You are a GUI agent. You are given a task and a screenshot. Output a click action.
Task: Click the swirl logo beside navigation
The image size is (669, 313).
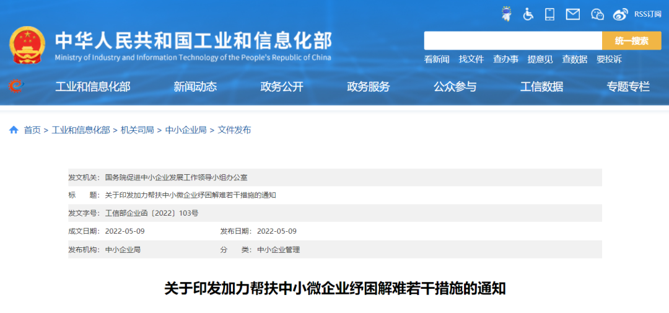pyautogui.click(x=15, y=86)
